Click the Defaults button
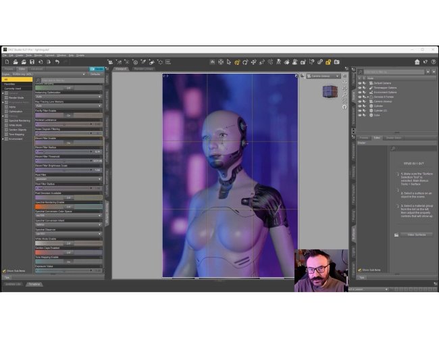Image resolution: width=439 pixels, height=338 pixels. click(95, 74)
